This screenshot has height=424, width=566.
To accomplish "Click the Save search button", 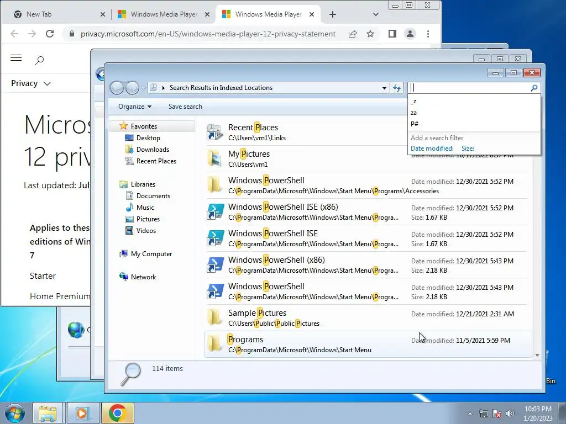I will (x=185, y=107).
